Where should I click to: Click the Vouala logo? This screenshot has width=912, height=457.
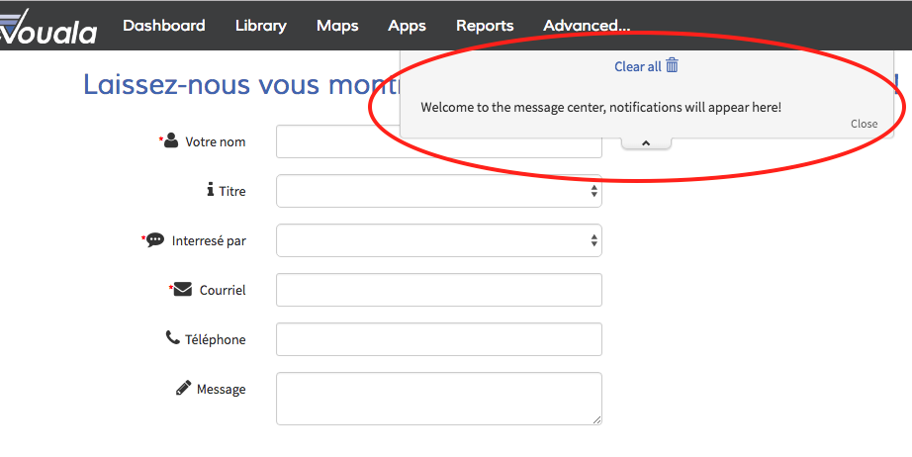(x=47, y=27)
